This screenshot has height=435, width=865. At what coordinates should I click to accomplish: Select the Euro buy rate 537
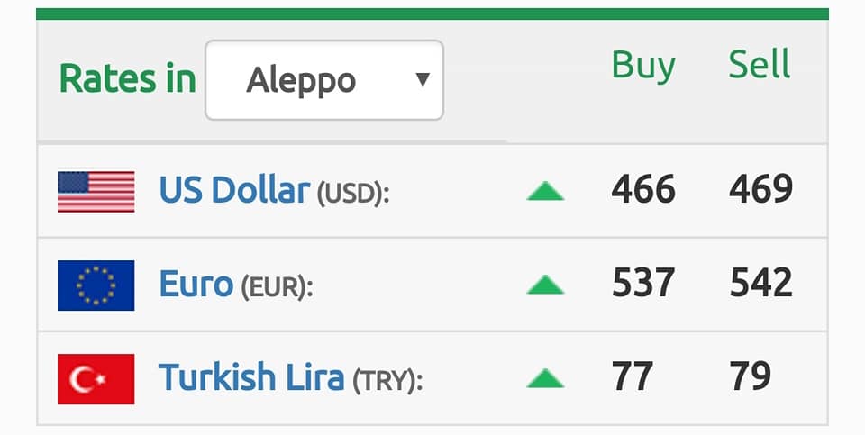pyautogui.click(x=643, y=282)
